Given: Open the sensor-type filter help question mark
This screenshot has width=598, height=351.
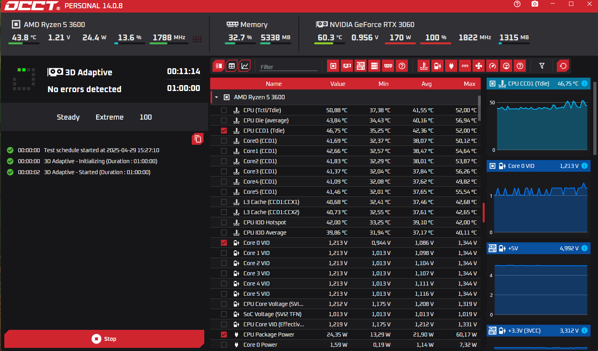Looking at the screenshot, I should (x=520, y=66).
